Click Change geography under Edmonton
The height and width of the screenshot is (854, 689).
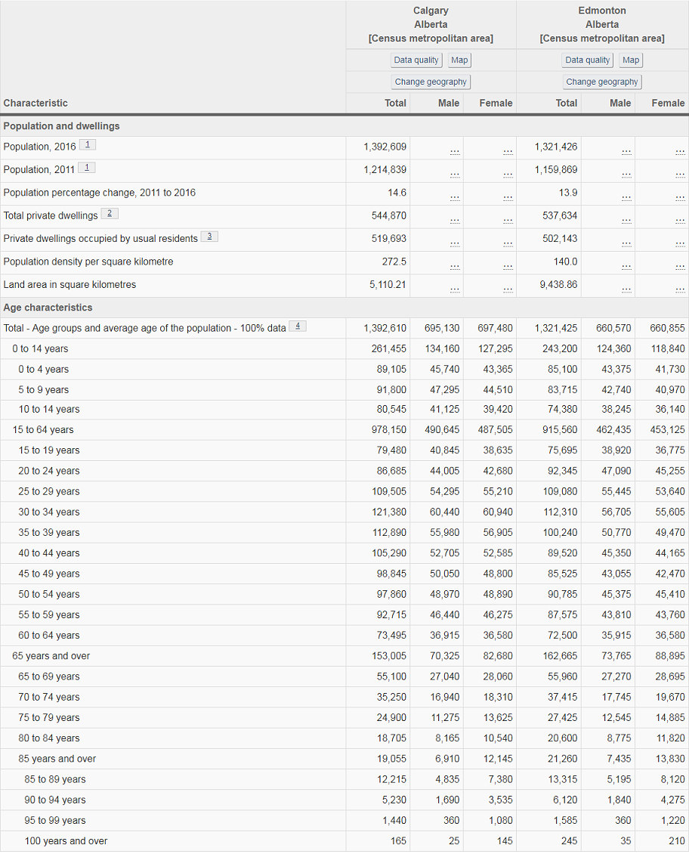[x=602, y=82]
